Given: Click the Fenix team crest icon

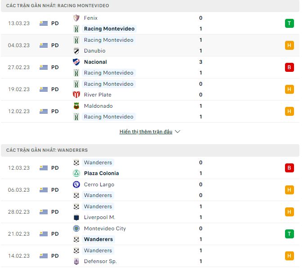Looking at the screenshot, I should [76, 18].
